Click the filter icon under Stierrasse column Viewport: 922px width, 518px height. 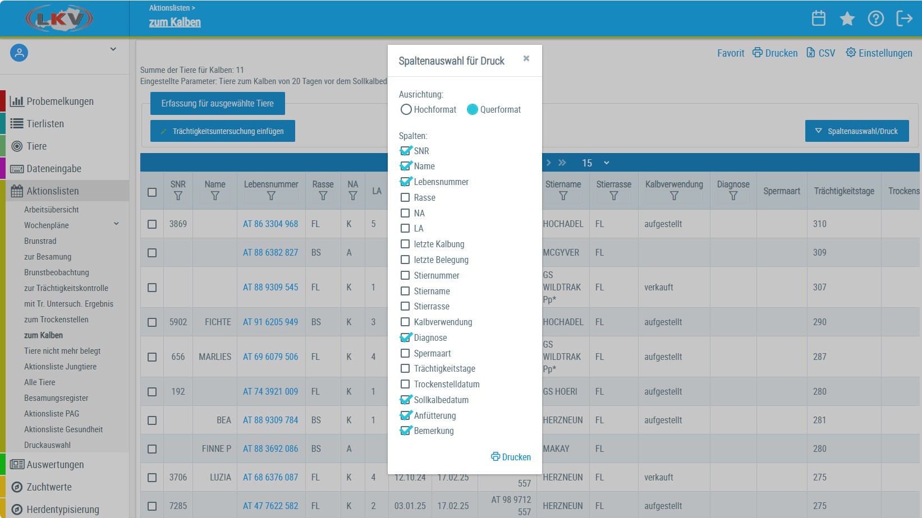613,196
